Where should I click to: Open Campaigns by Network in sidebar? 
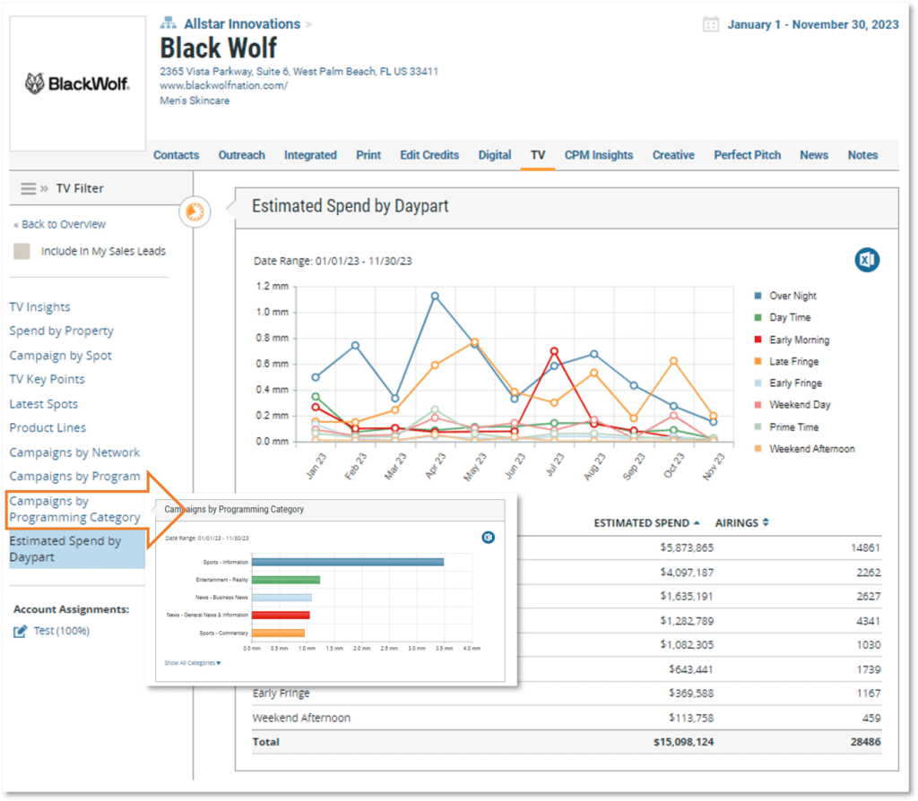tap(74, 452)
